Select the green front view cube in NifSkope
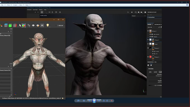This screenshot has height=107, width=190. pyautogui.click(x=10, y=26)
